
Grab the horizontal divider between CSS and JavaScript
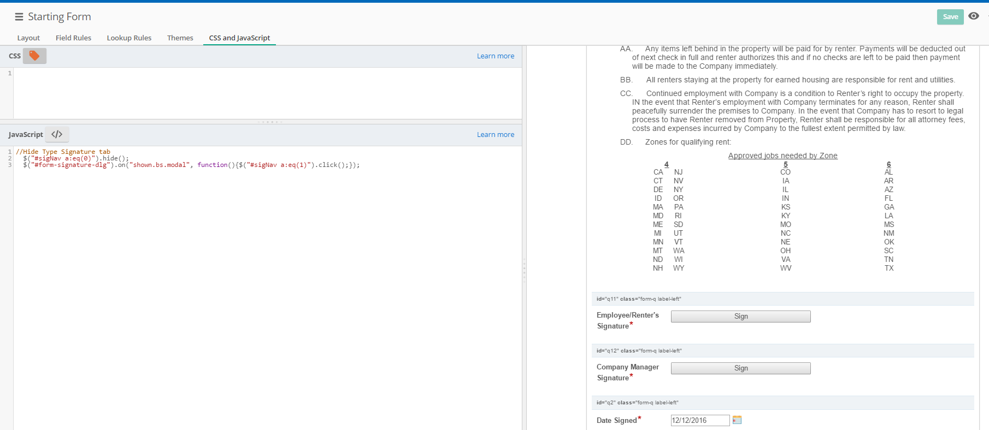pyautogui.click(x=270, y=122)
